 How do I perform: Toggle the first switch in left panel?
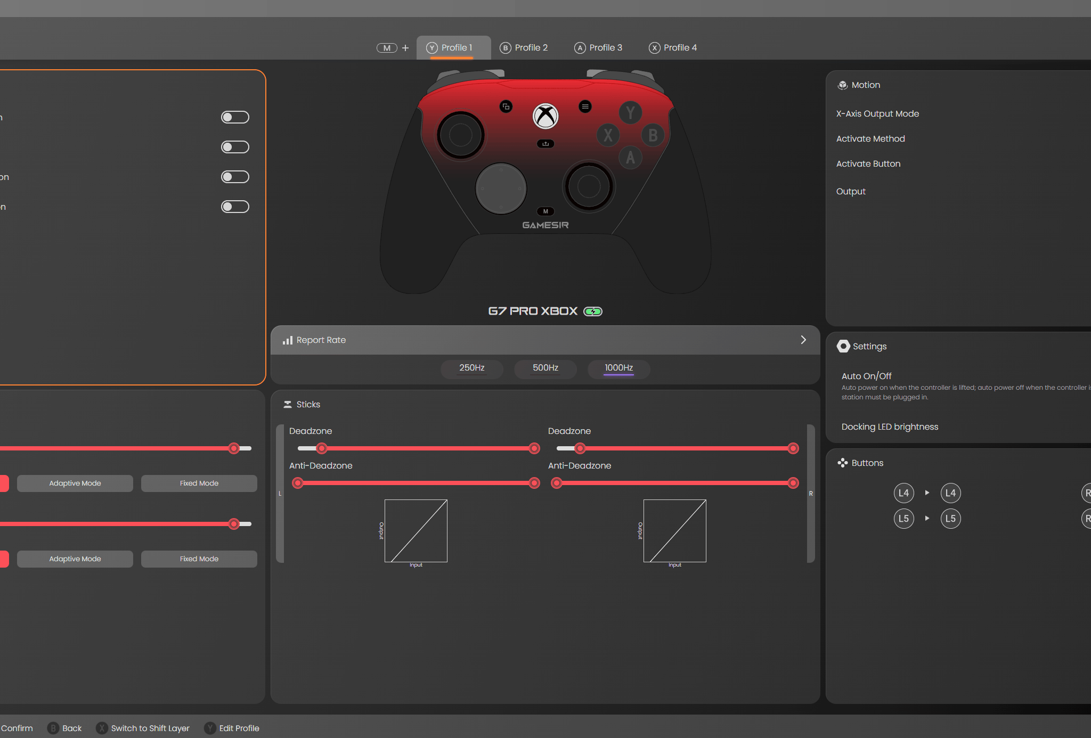coord(235,117)
